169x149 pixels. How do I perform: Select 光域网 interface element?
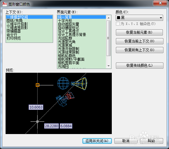pyautogui.click(x=82, y=66)
